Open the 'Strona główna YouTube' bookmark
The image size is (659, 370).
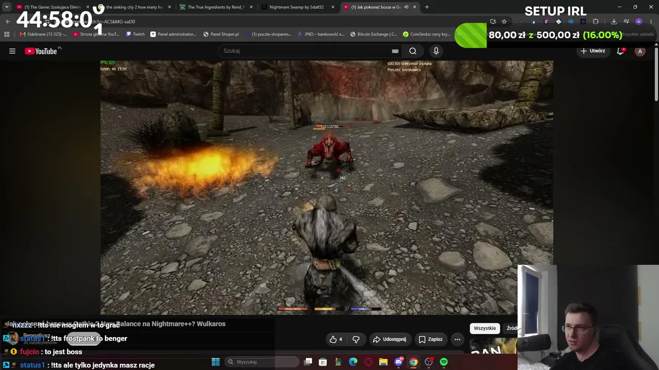pos(96,34)
